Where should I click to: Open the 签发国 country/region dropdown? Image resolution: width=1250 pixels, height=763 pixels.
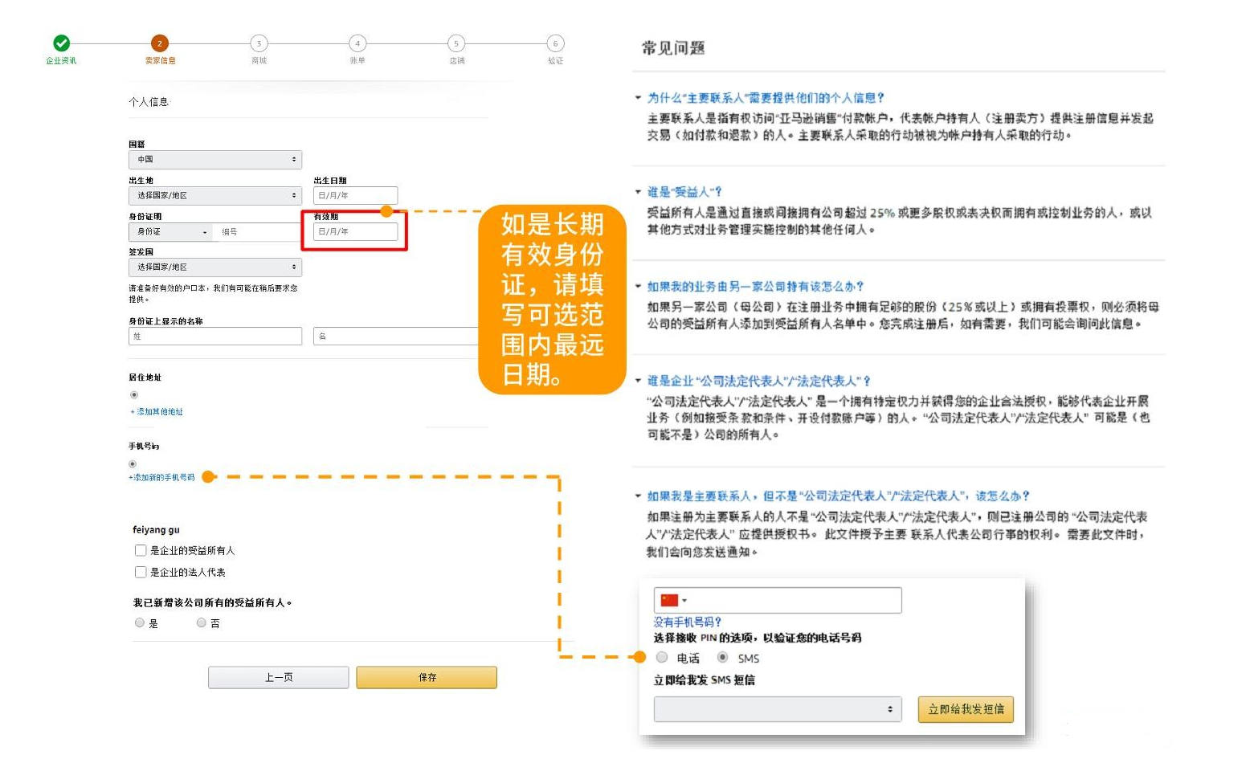coord(214,267)
